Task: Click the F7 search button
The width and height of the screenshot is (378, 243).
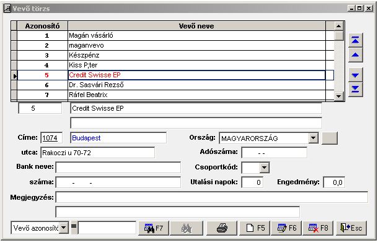Action: tap(154, 228)
